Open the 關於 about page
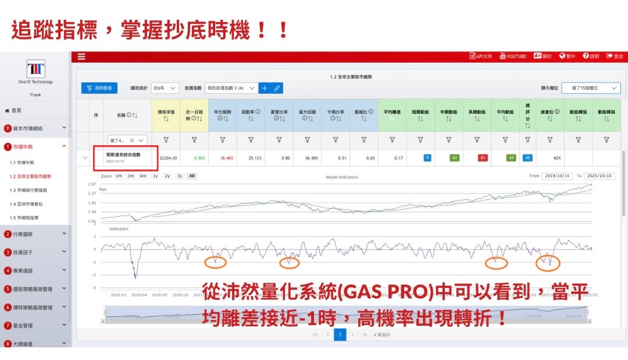Screen dimensions: 628x360 tap(543, 56)
